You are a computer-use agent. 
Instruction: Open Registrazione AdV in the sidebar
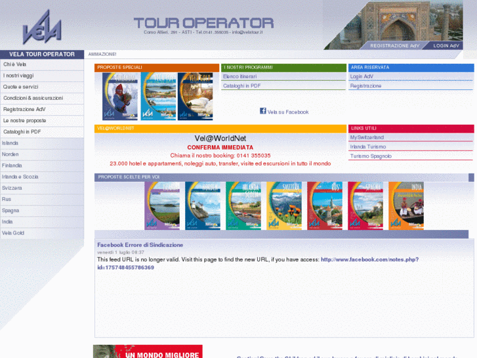(42, 110)
